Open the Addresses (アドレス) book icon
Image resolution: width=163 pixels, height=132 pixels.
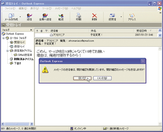[132, 16]
